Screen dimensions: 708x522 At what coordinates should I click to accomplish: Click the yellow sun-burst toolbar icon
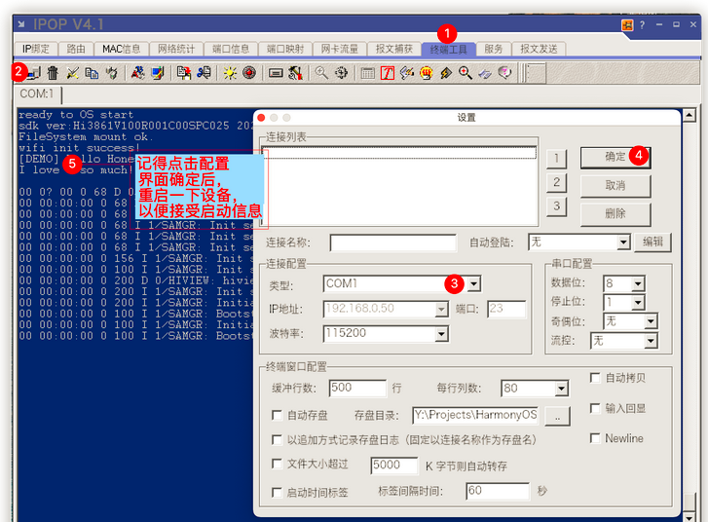(230, 73)
